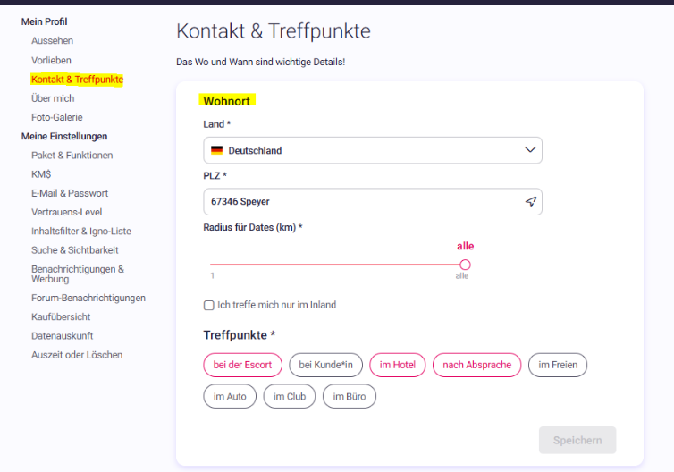Toggle the 'im Auto' meeting point
This screenshot has width=674, height=472.
pyautogui.click(x=230, y=396)
